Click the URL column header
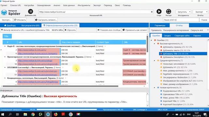209x117 pixels. 39,42
